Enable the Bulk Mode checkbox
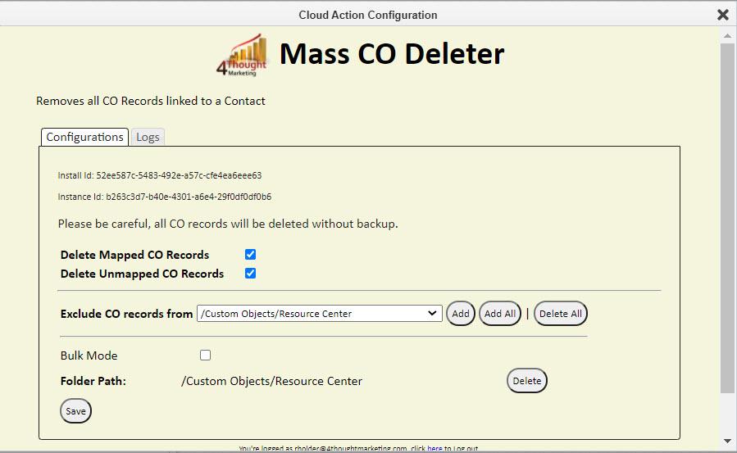737x453 pixels. click(206, 355)
